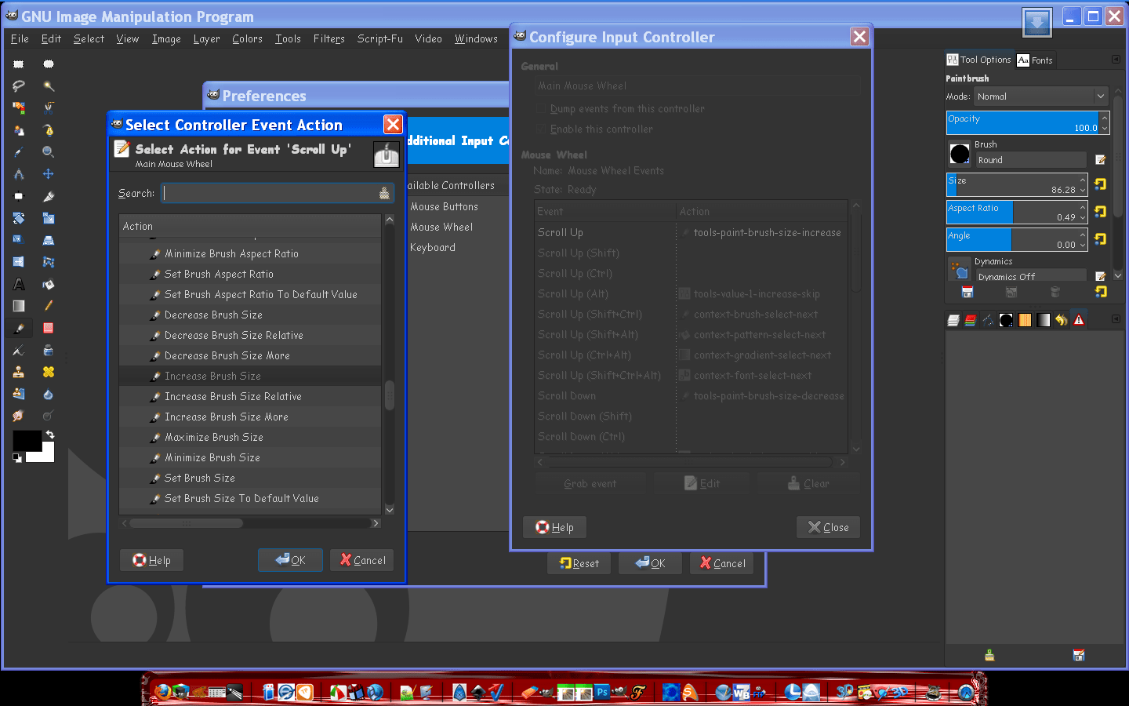Open the Colors menu
Screen dimensions: 1129x706
click(x=247, y=38)
